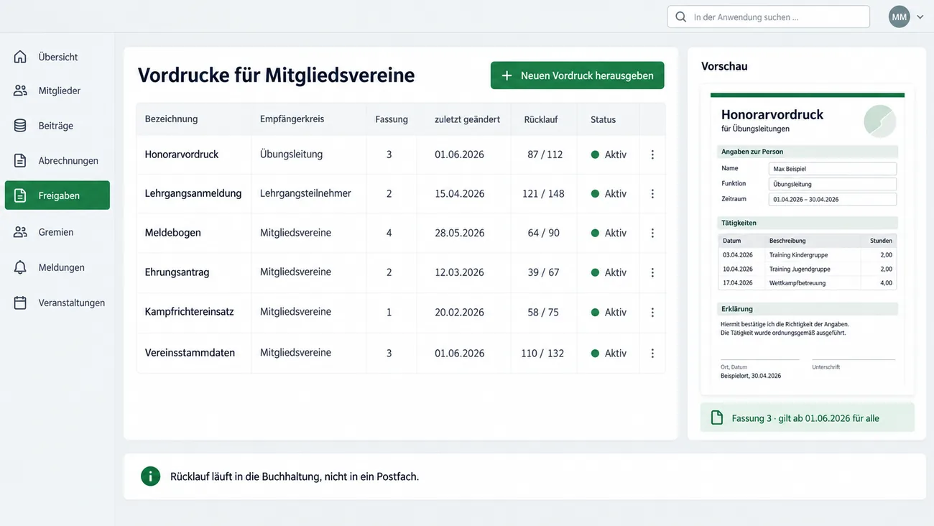Click the green info icon in notice bar

point(150,476)
